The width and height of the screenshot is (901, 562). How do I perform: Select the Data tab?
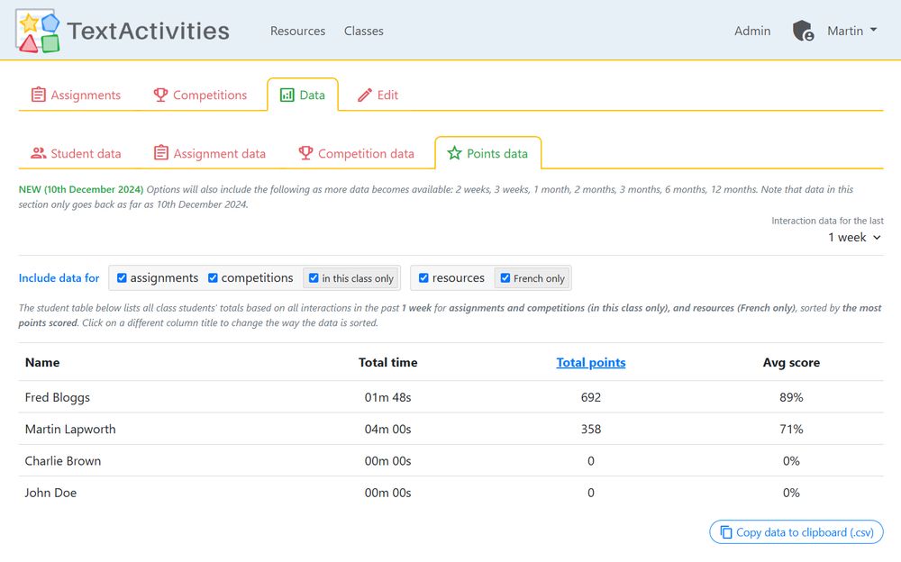pyautogui.click(x=303, y=95)
